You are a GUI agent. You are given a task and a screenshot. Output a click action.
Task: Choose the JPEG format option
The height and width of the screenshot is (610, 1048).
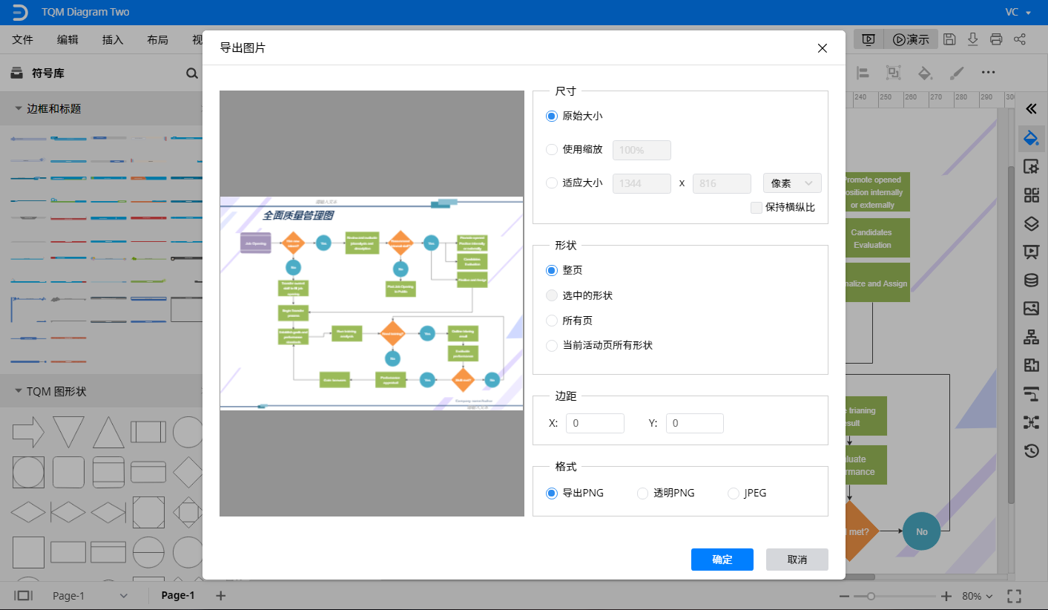point(734,493)
